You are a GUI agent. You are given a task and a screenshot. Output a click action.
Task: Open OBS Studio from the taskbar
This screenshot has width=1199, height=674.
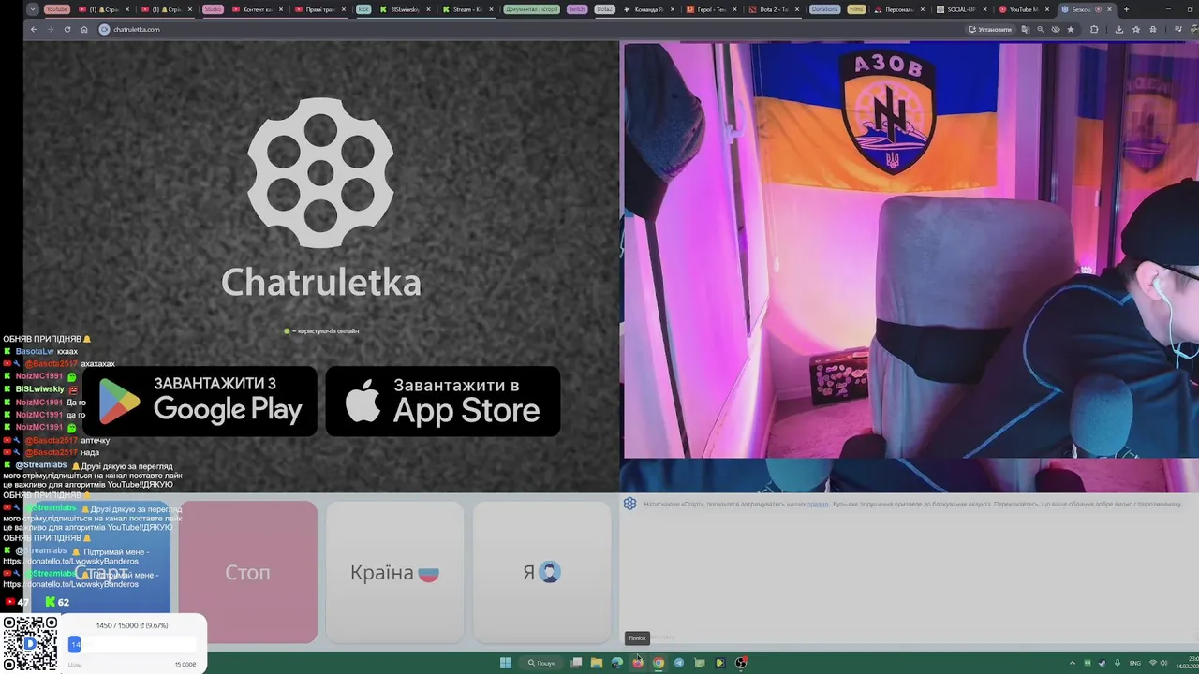[x=741, y=663]
